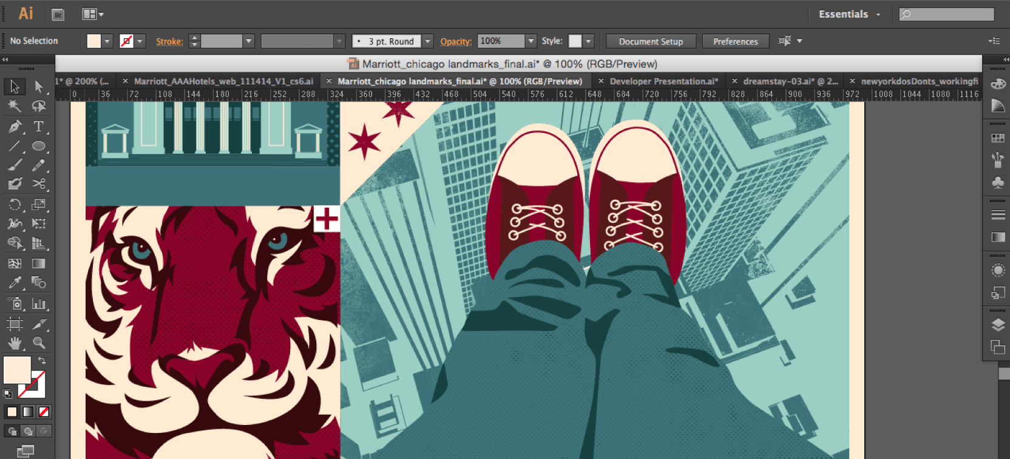The image size is (1010, 459).
Task: Open the Stroke panel link
Action: (169, 41)
